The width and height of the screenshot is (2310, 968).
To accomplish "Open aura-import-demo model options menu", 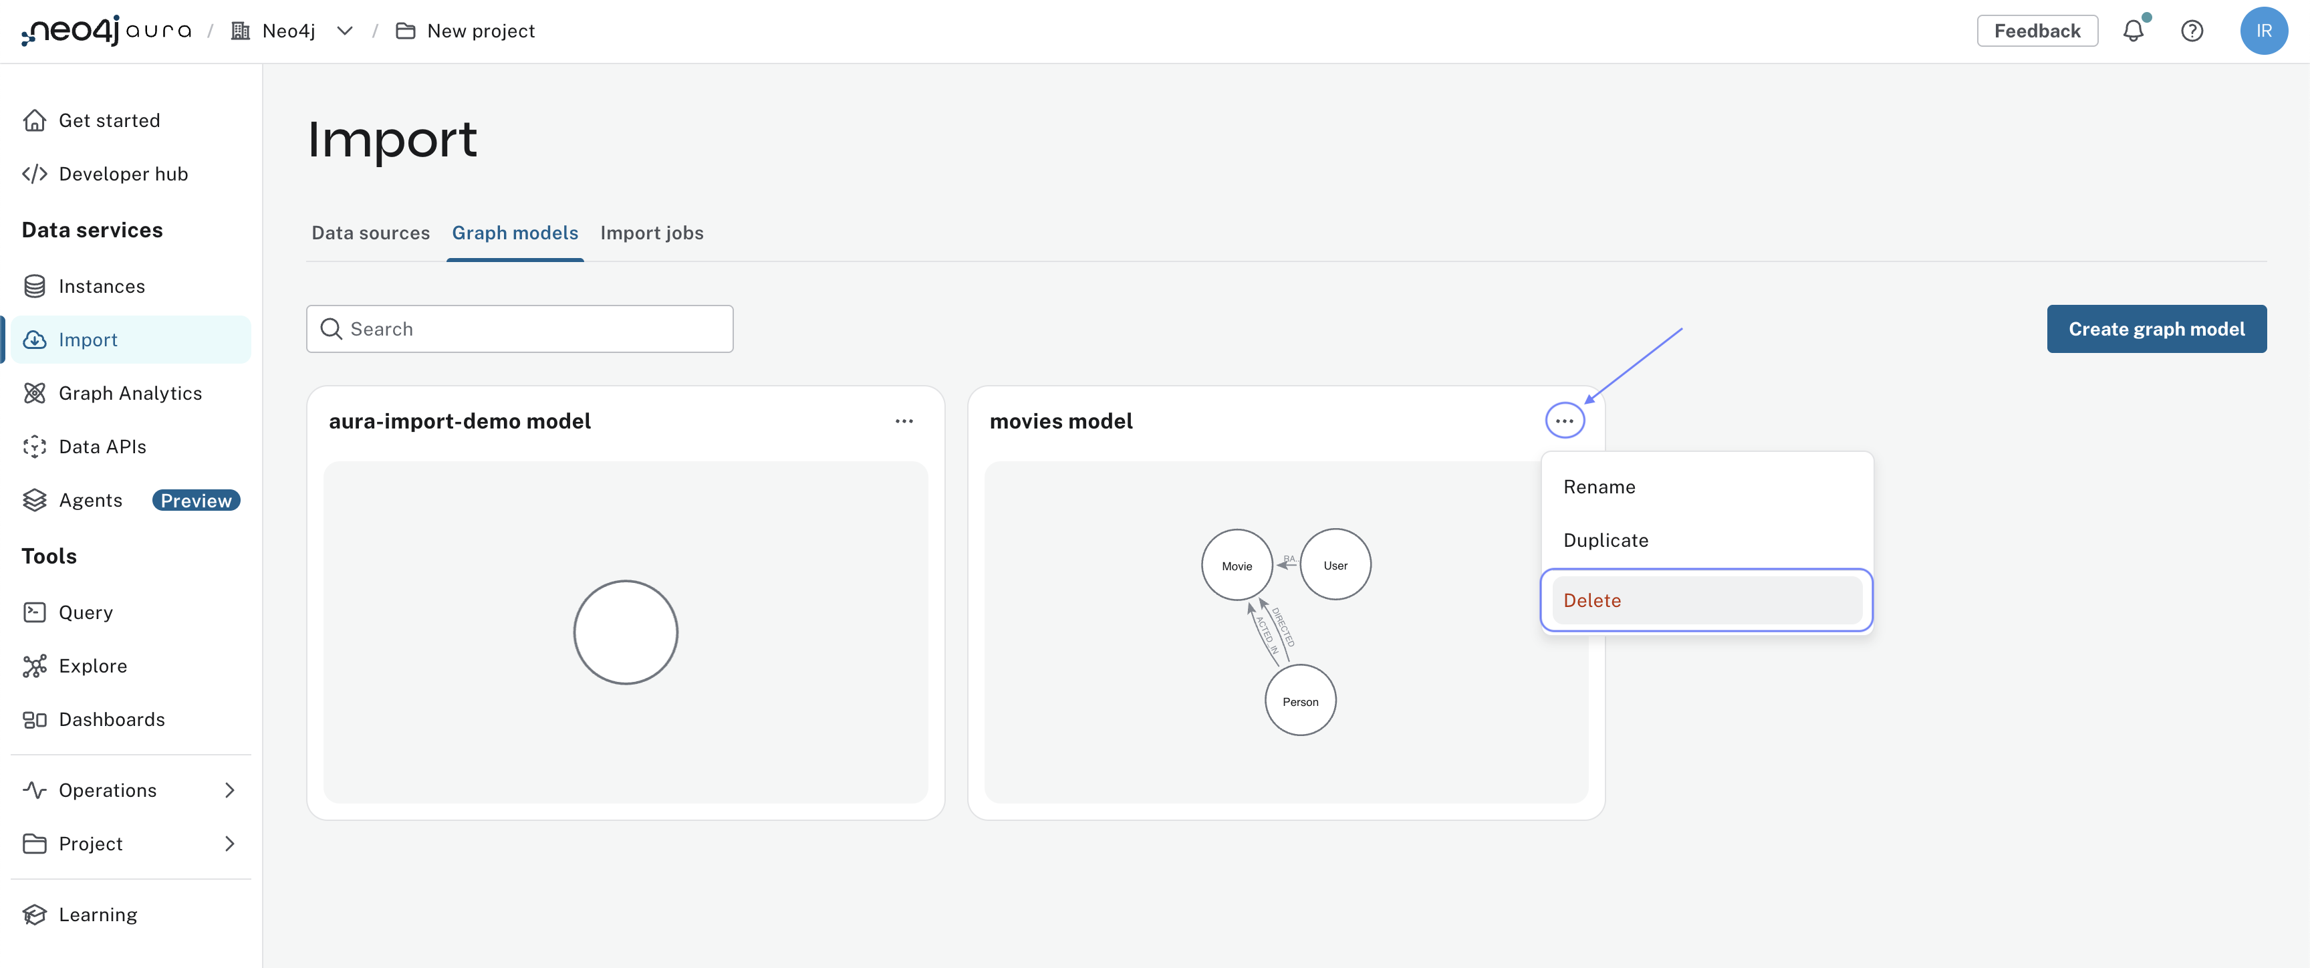I will [903, 420].
